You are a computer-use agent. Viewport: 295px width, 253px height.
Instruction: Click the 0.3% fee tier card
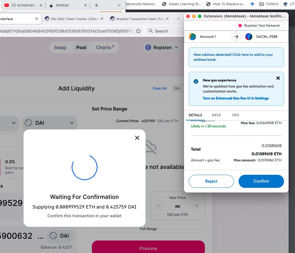(x=14, y=167)
